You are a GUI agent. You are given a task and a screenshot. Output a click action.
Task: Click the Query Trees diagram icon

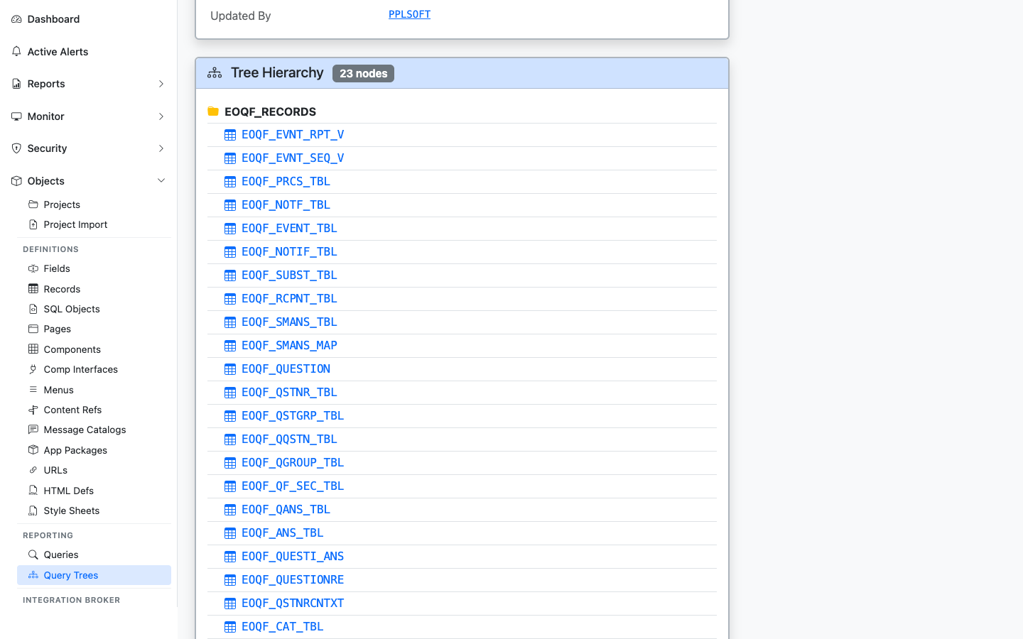33,575
